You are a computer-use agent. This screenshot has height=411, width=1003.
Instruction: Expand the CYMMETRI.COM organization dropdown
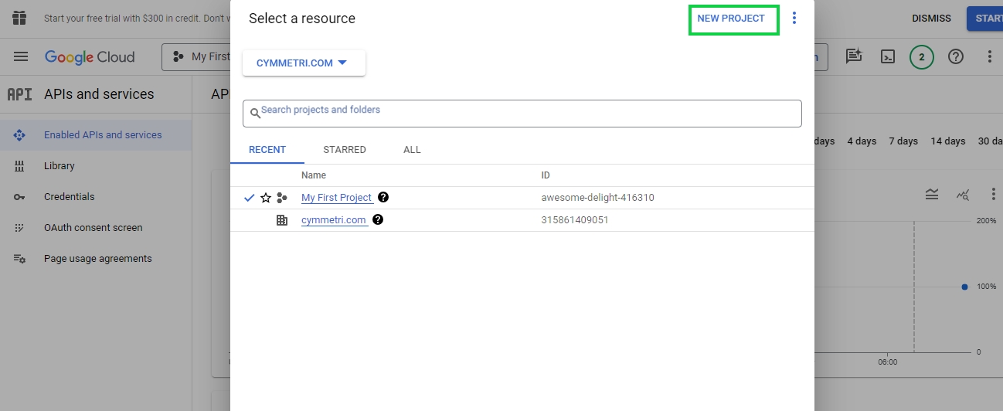(303, 63)
